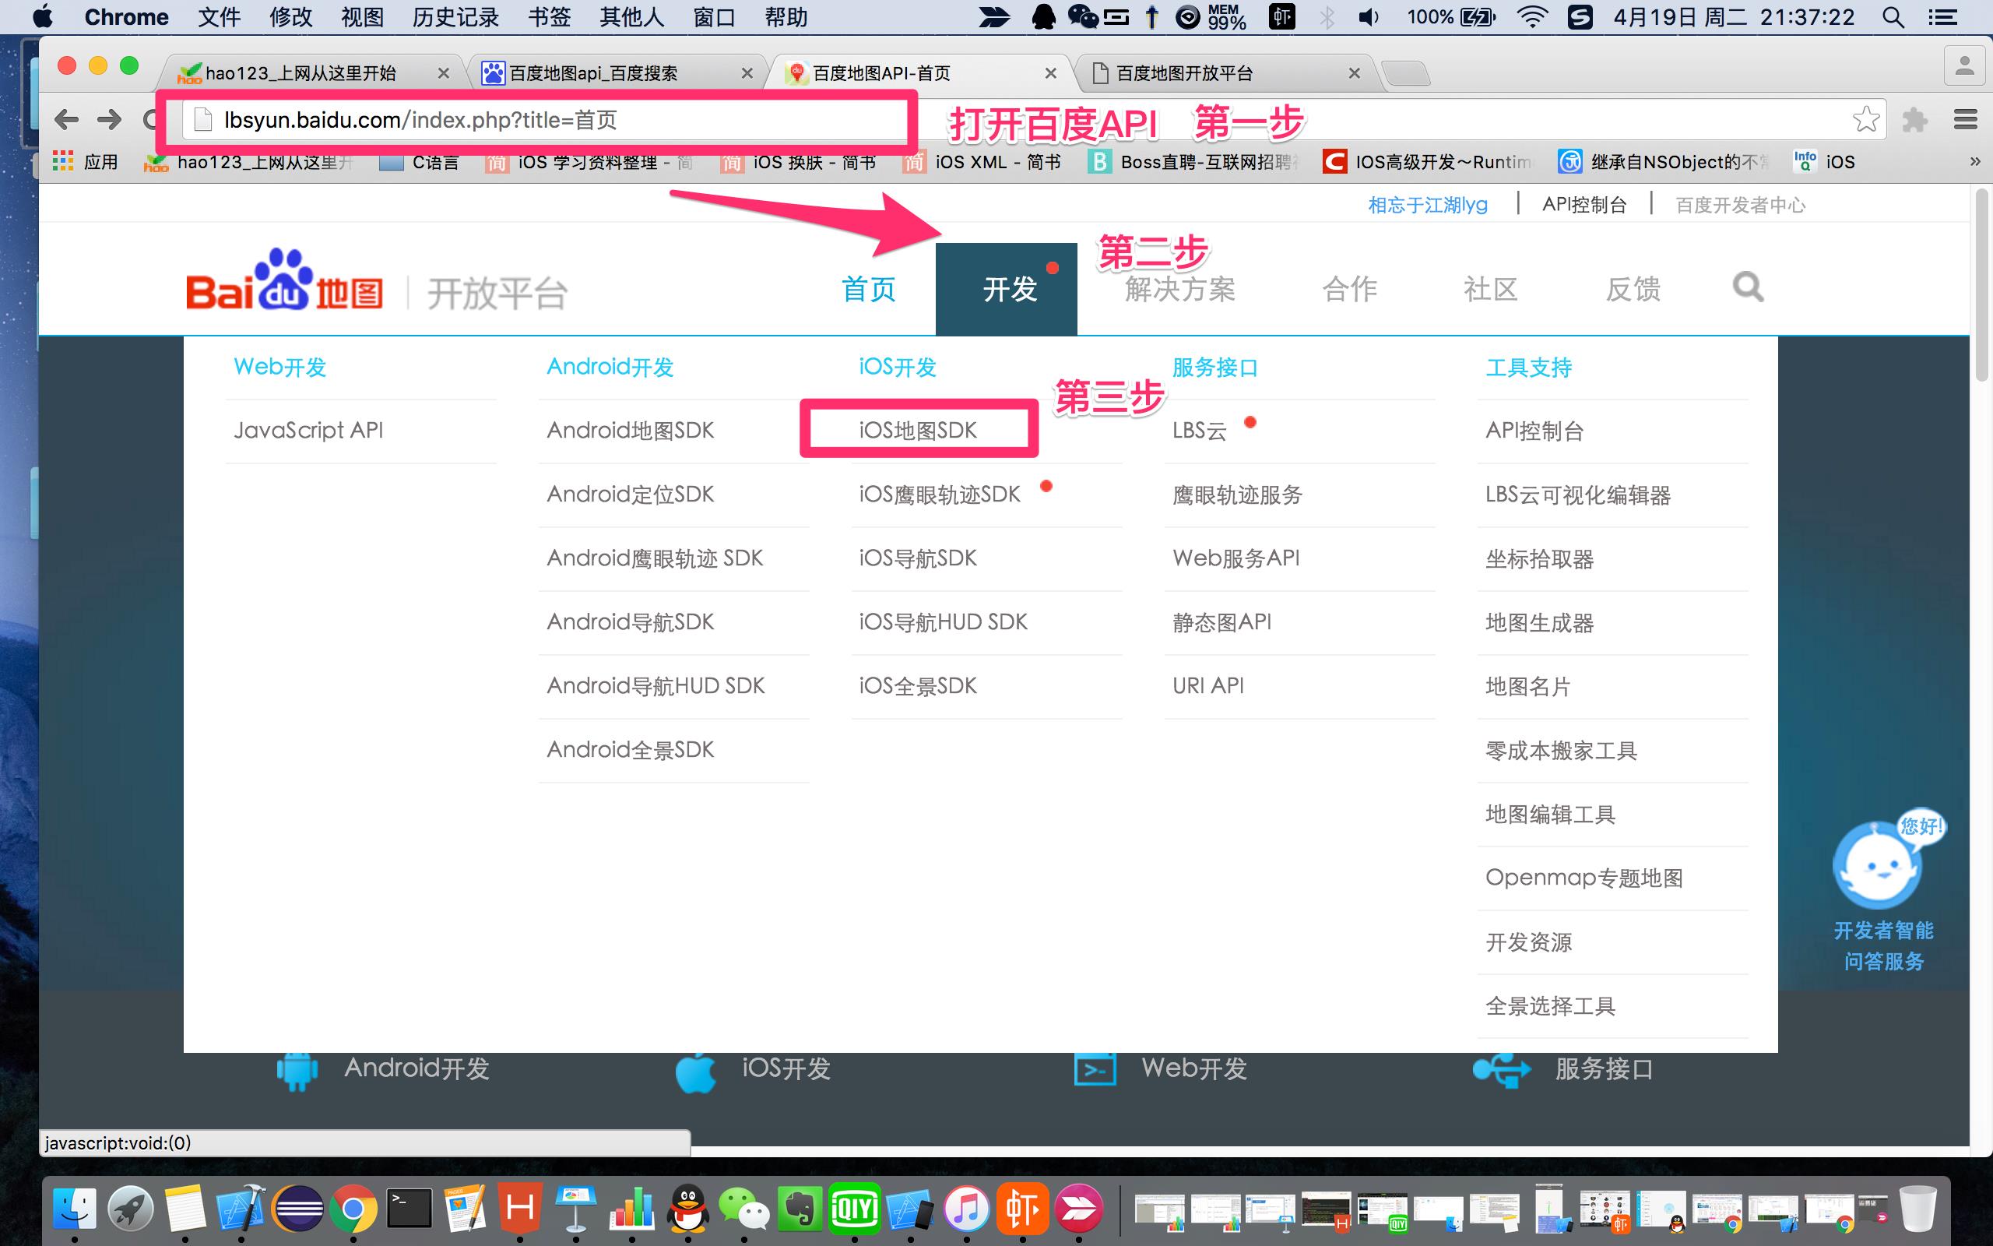Open Evernote elephant in the Dock
This screenshot has width=1993, height=1246.
tap(800, 1209)
